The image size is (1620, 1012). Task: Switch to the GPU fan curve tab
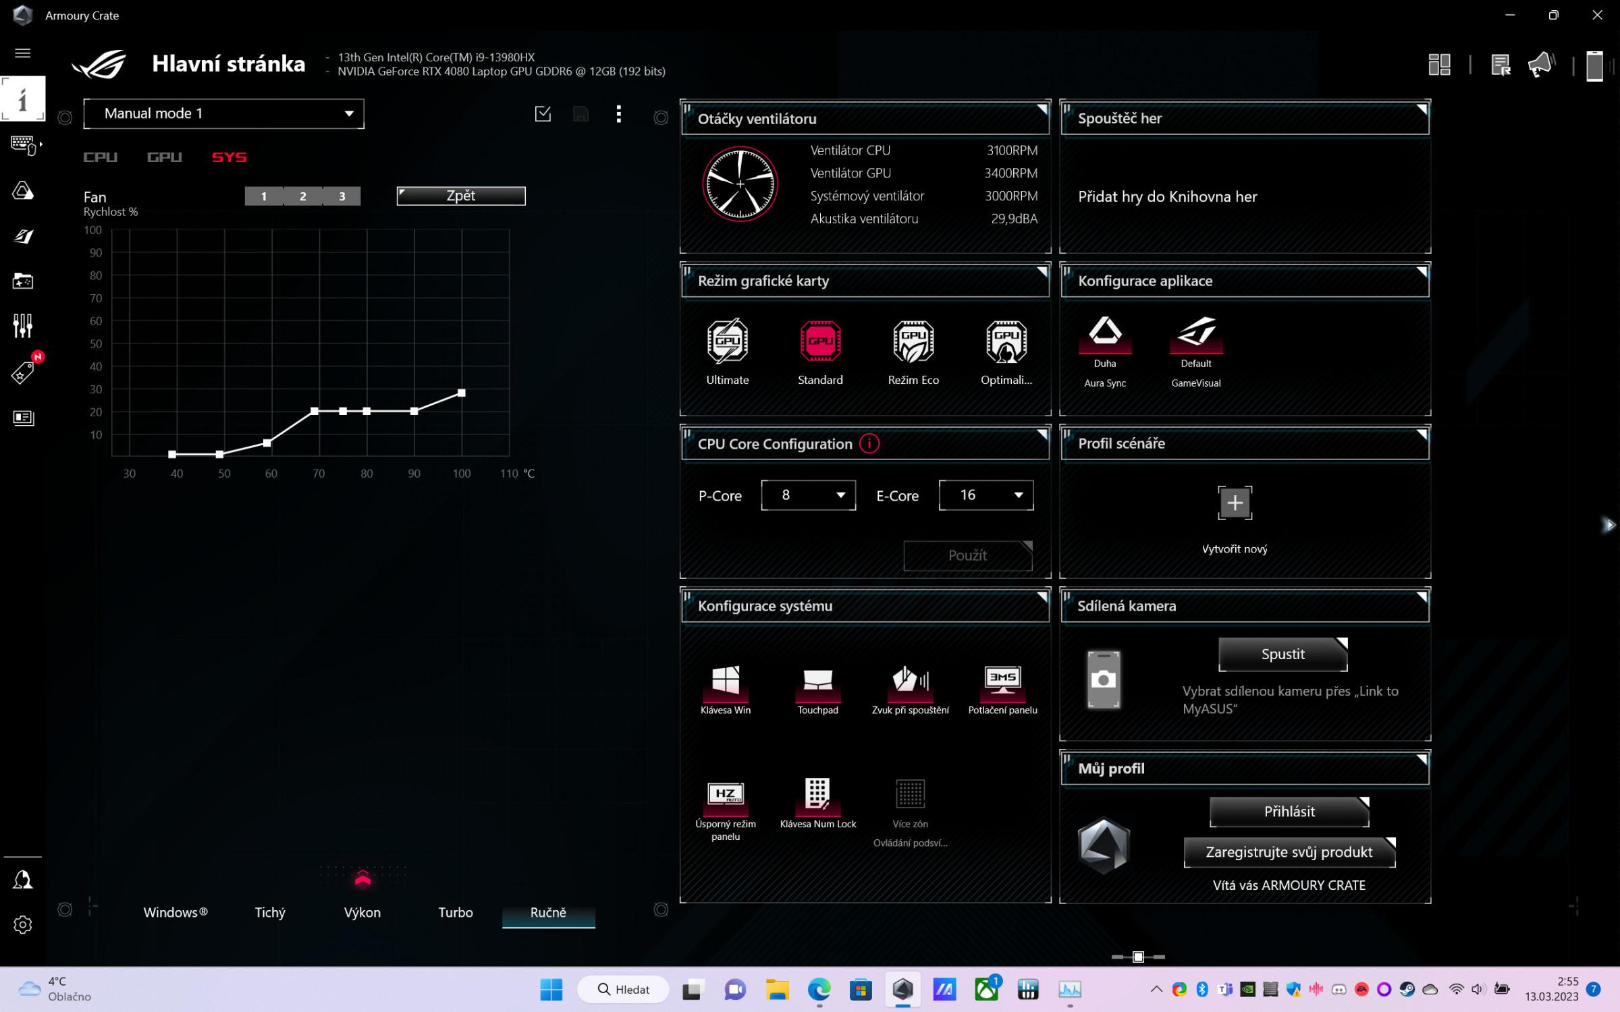click(x=164, y=157)
